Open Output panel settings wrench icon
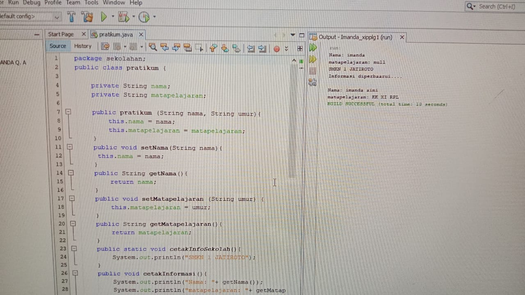 point(313,82)
